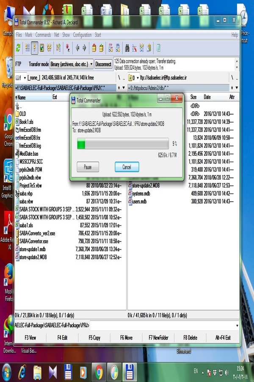
Task: Click right panel root backslash button
Action: [232, 78]
